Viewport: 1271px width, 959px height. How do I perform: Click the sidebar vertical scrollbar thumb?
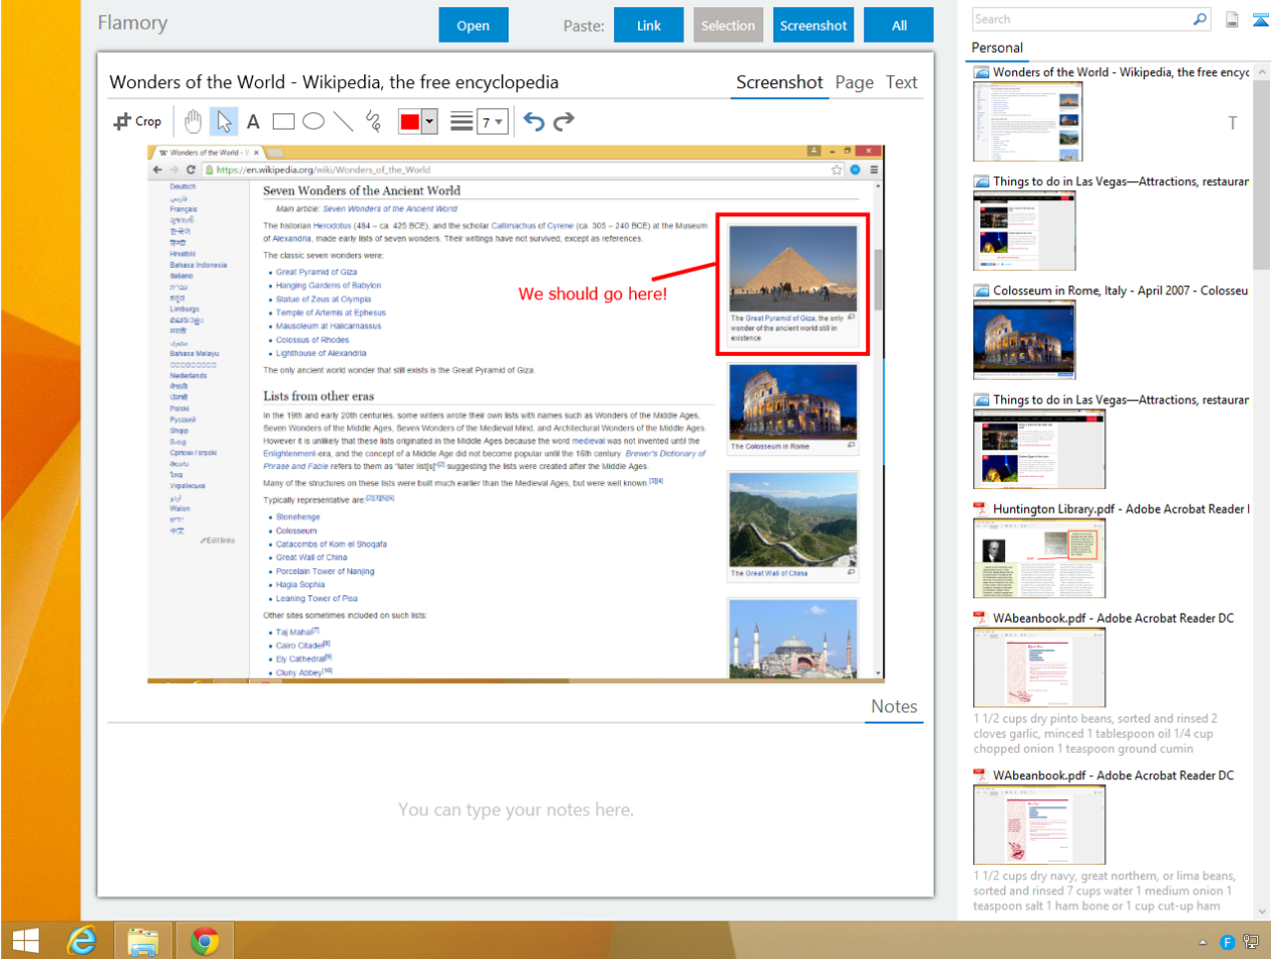(x=1262, y=174)
